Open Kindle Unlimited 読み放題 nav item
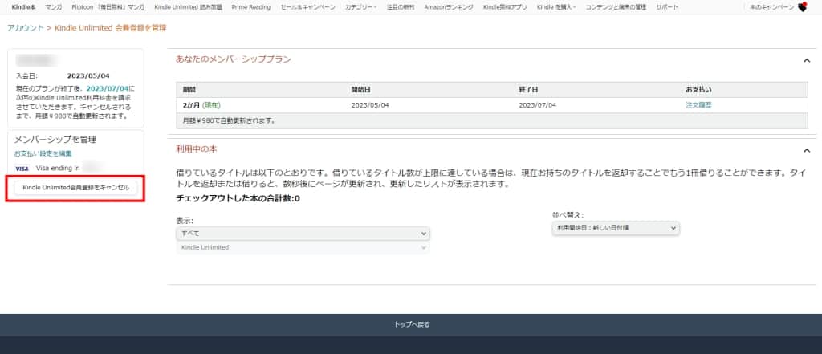 (x=188, y=7)
